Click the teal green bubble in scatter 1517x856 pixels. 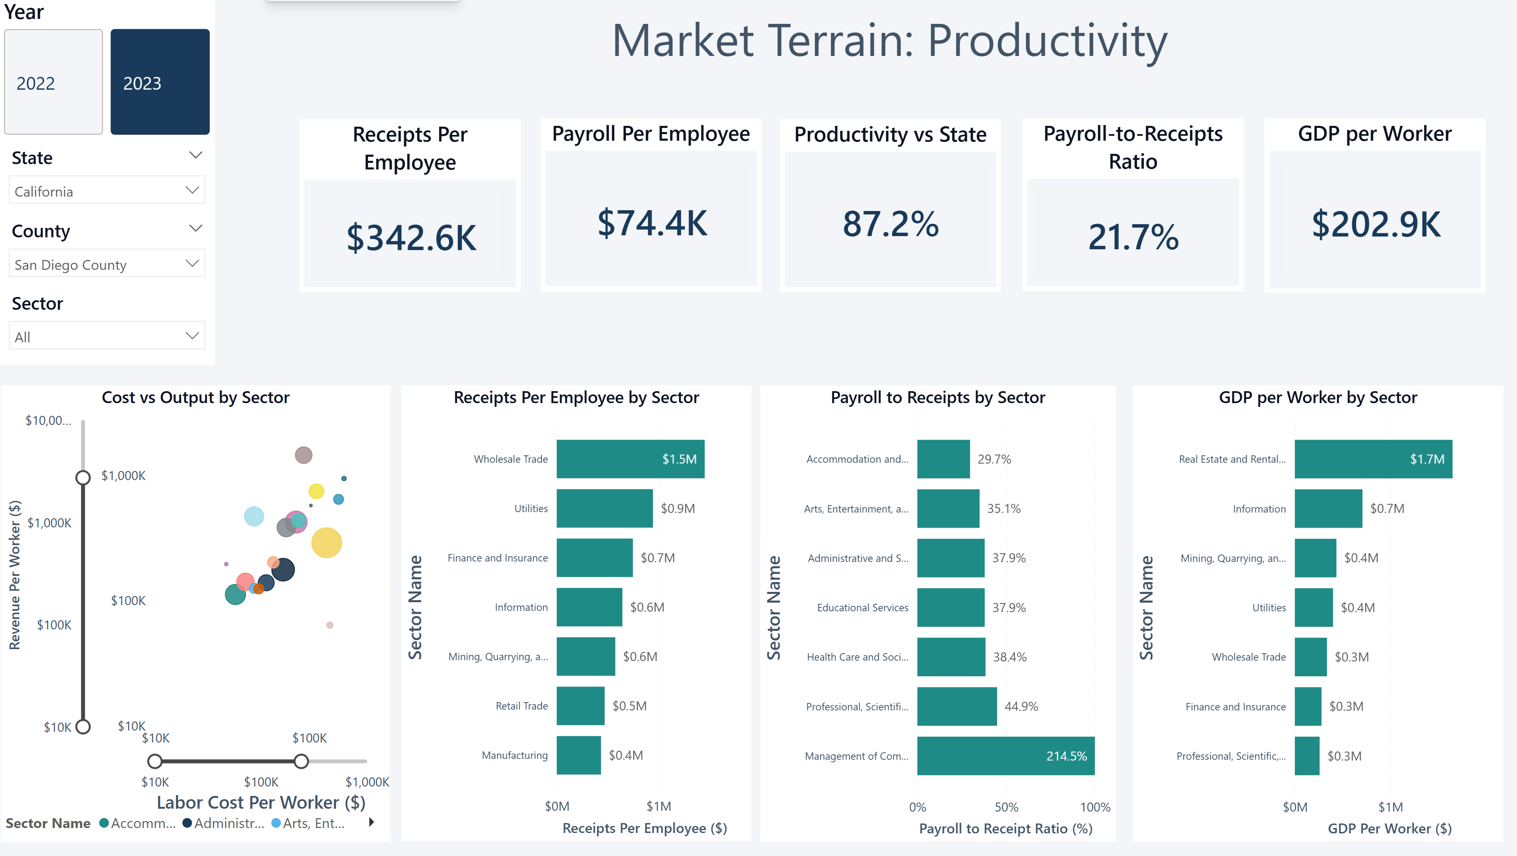coord(235,595)
